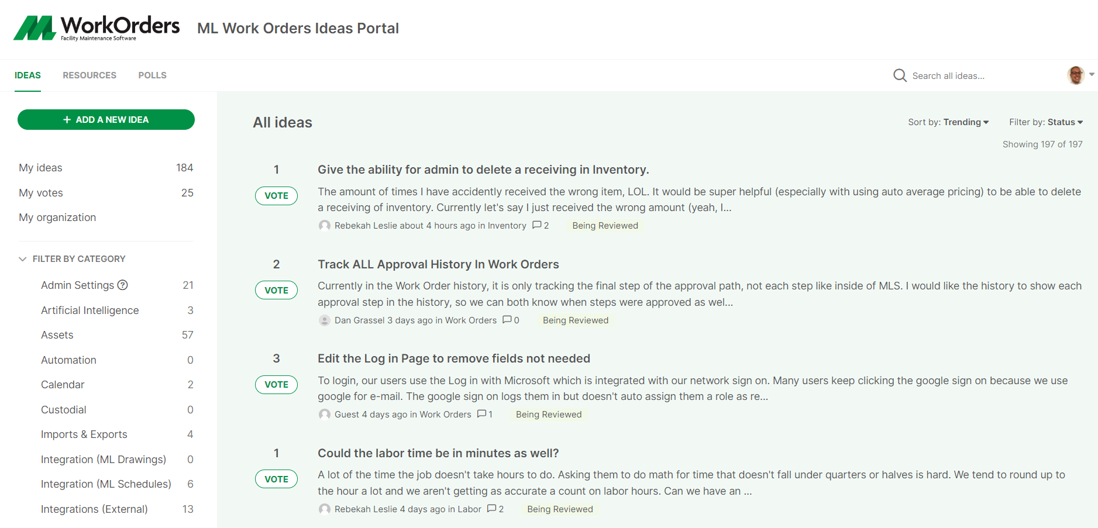
Task: Click Dan Grassel avatar icon
Action: point(325,320)
